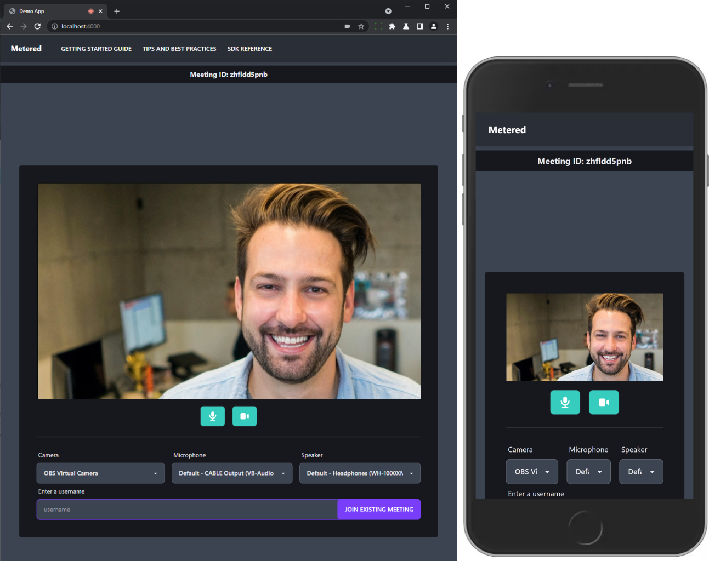Image resolution: width=709 pixels, height=561 pixels.
Task: Bookmark this page with the star icon
Action: point(361,26)
